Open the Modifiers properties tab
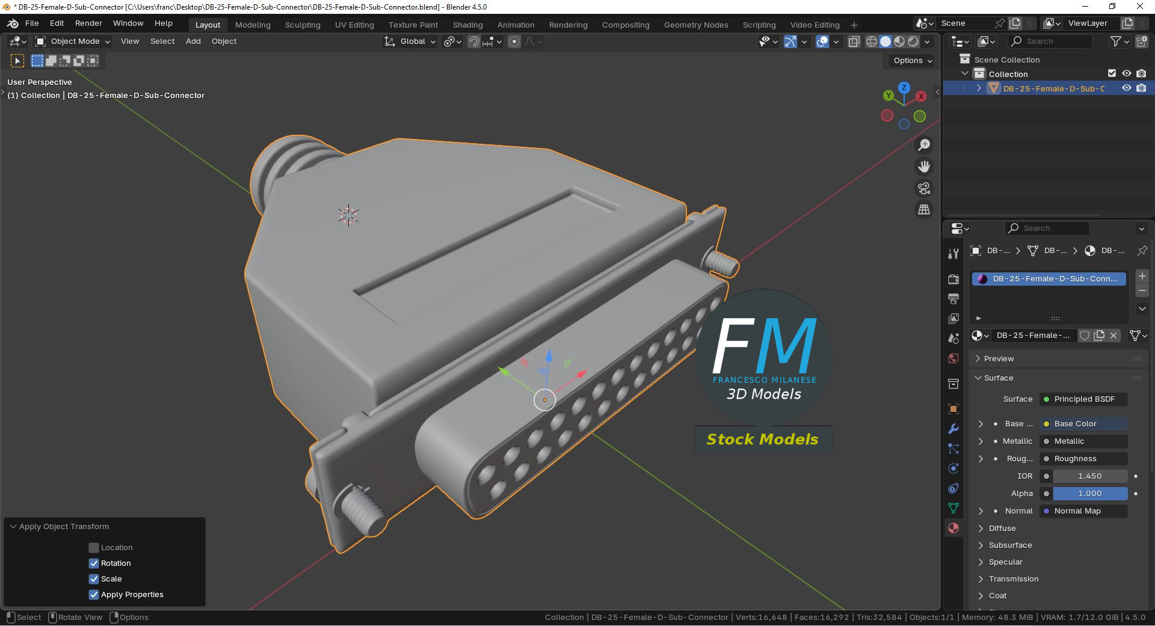1155x626 pixels. [x=953, y=429]
